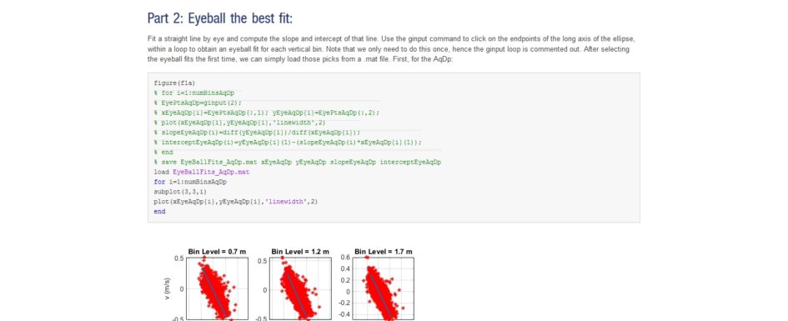Click the paragraph describing the ginput command
The height and width of the screenshot is (321, 788).
point(394,48)
